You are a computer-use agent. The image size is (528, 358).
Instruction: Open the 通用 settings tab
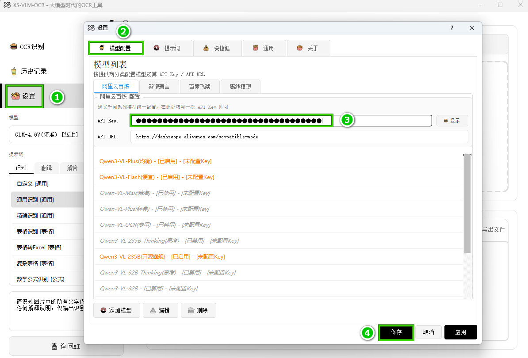click(x=264, y=48)
